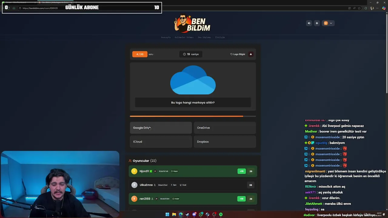Click the Ben Bildim logo
This screenshot has height=218, width=388.
(x=192, y=24)
